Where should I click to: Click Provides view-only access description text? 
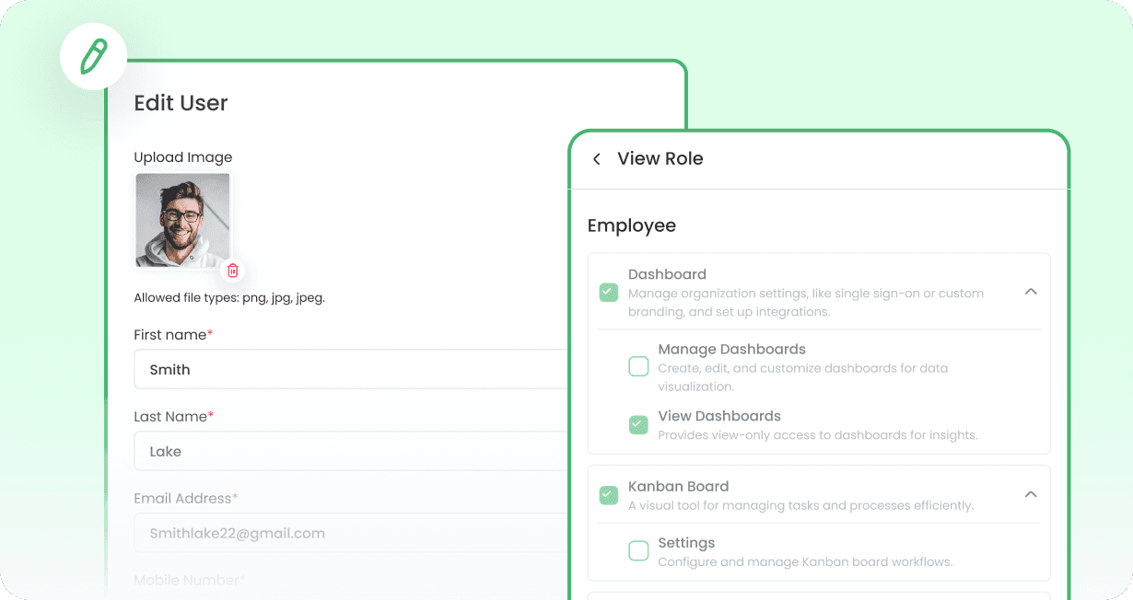pos(818,435)
